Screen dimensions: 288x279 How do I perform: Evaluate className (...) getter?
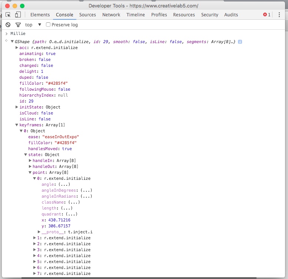(74, 202)
